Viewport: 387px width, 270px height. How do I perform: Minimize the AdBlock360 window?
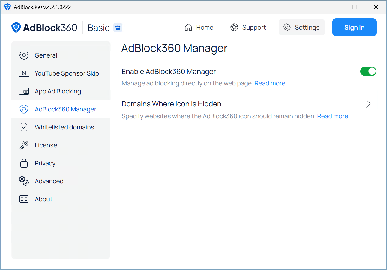tap(334, 7)
